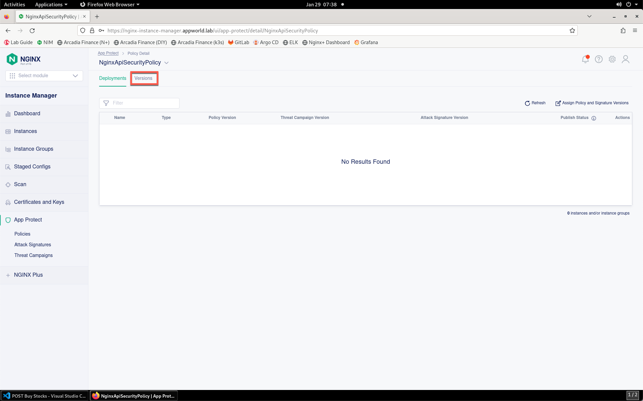Expand the NGINX Plus sidebar section
The image size is (643, 401).
(x=44, y=275)
